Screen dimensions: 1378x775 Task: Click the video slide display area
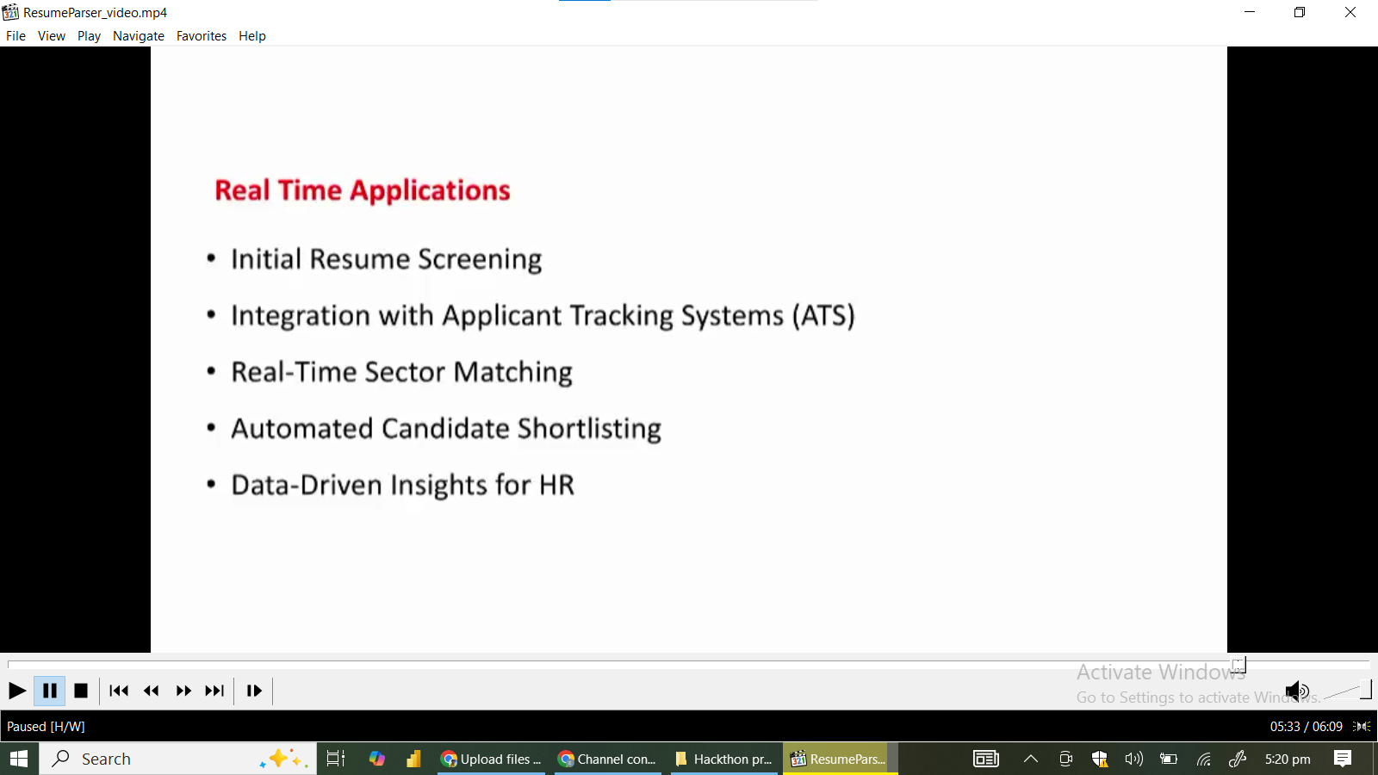point(689,349)
